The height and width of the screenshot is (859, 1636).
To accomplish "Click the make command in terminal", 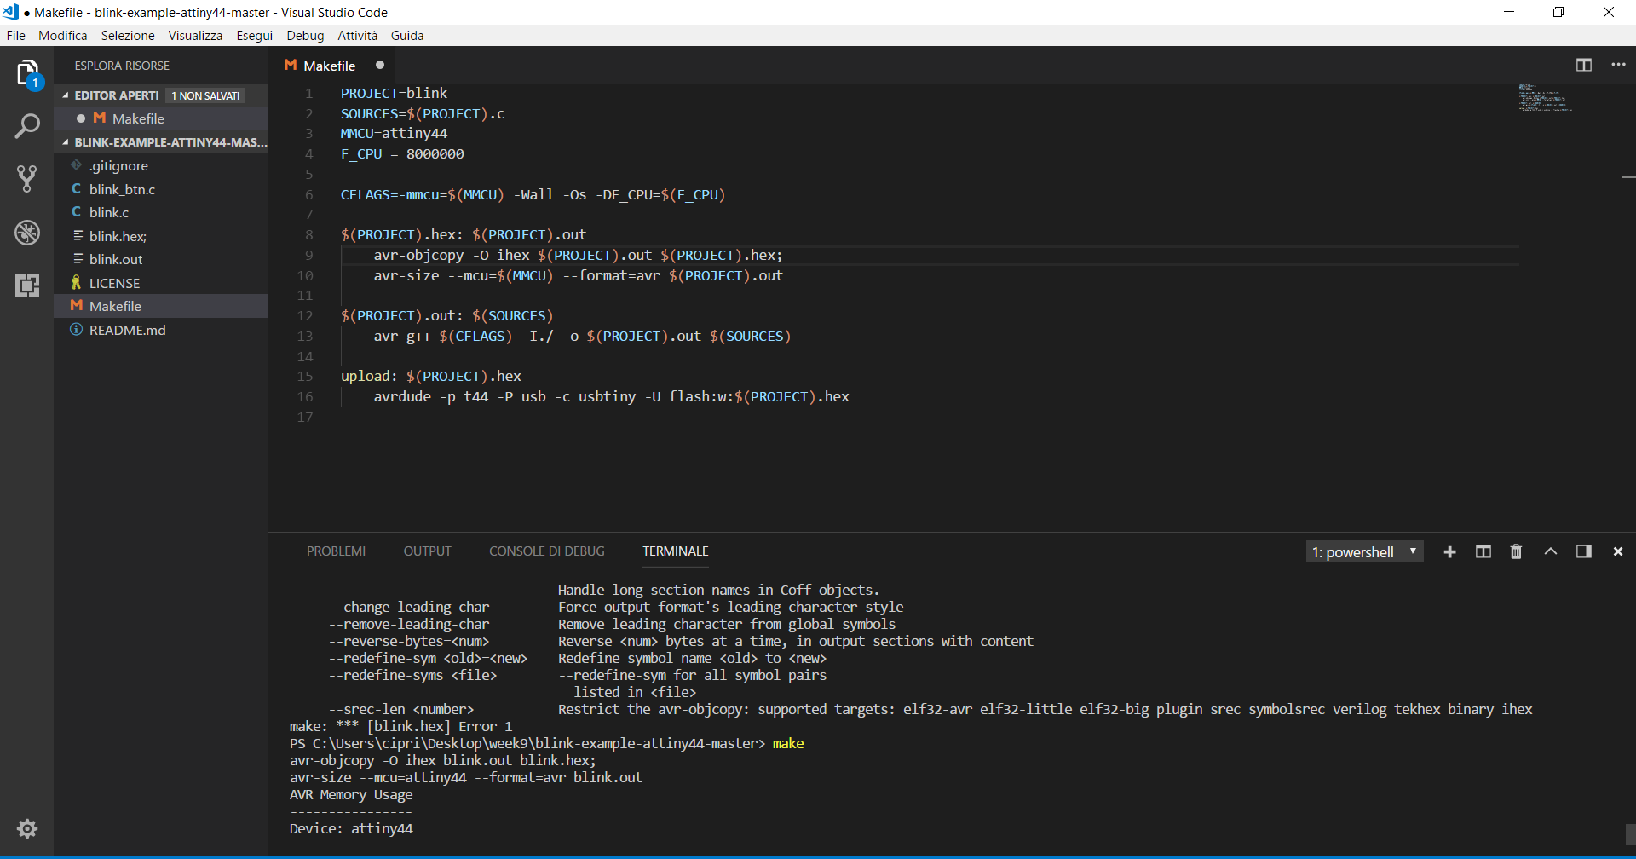I will (x=788, y=743).
